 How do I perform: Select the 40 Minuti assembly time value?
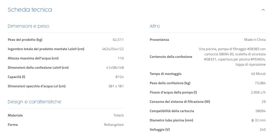point(258,74)
